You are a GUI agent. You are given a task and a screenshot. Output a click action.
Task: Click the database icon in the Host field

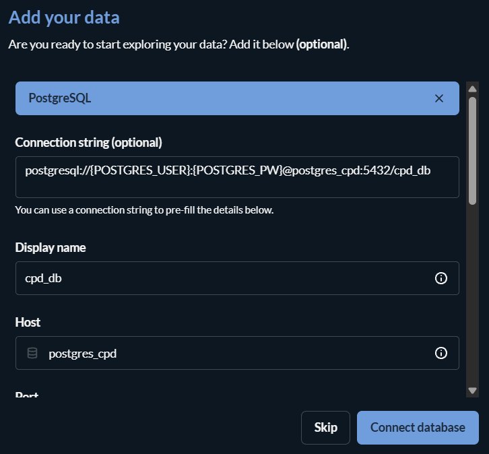point(32,353)
